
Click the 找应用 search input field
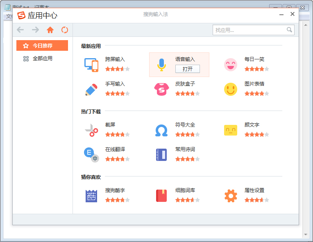click(249, 30)
